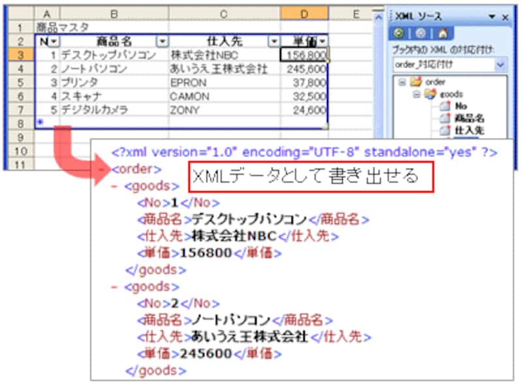Select the 仕入先 element in XML tree
The image size is (522, 385).
coord(469,131)
